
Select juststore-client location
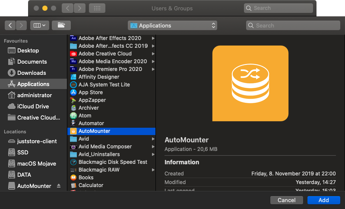point(33,141)
